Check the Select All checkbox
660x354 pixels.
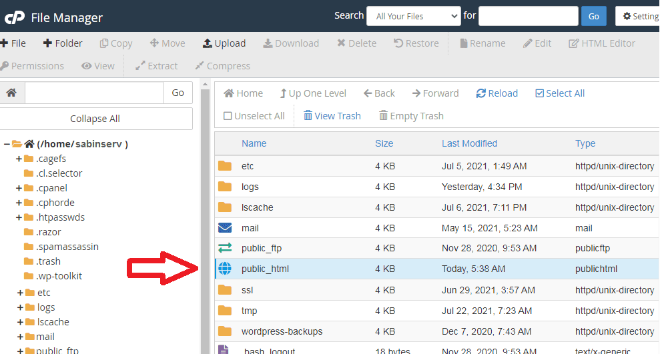pos(540,93)
